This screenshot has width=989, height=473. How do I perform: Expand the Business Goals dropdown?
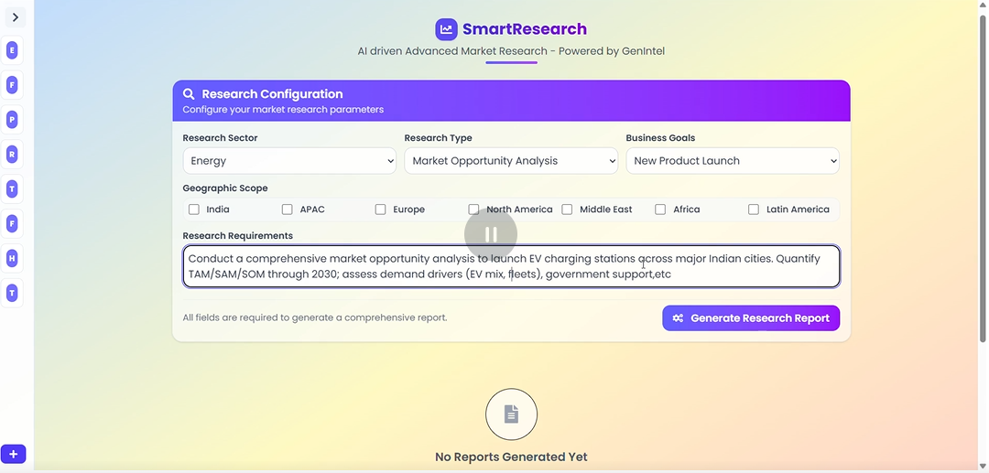click(733, 161)
